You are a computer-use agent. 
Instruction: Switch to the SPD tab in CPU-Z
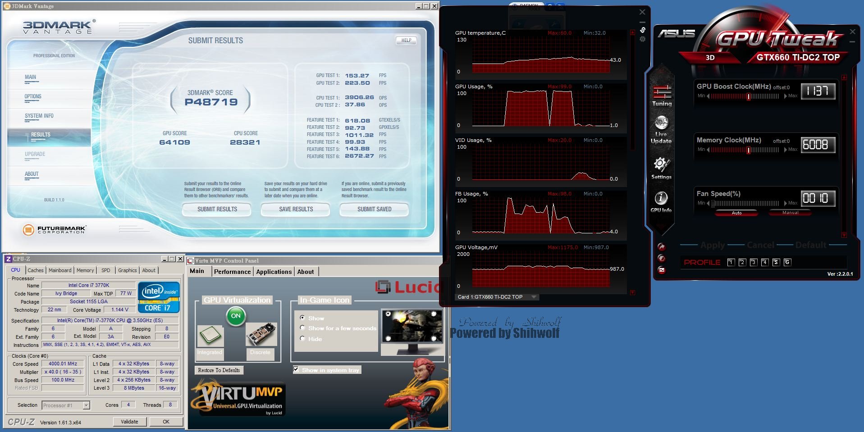(106, 270)
